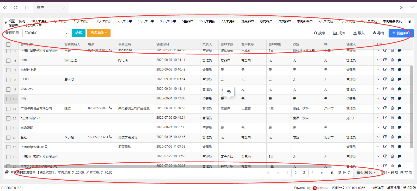Go to next page group arrow
The image size is (417, 191).
click(x=322, y=173)
